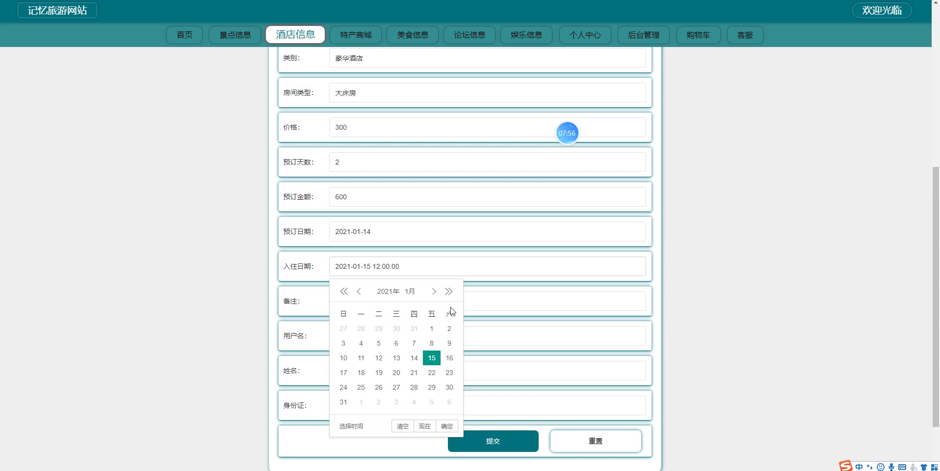The width and height of the screenshot is (940, 471).
Task: Select date 16 in the calendar
Action: pyautogui.click(x=449, y=358)
